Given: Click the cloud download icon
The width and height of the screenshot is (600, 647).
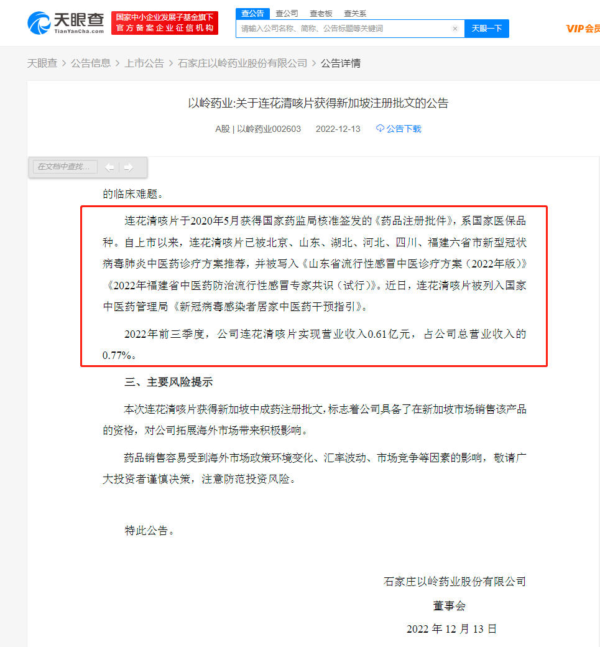Looking at the screenshot, I should 380,128.
